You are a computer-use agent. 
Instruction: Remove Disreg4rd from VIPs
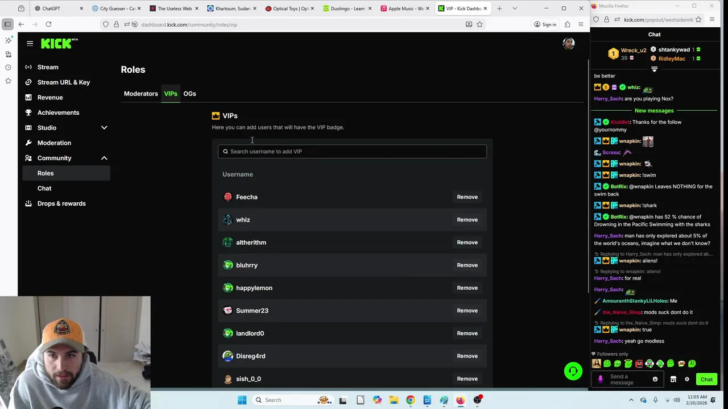(467, 356)
